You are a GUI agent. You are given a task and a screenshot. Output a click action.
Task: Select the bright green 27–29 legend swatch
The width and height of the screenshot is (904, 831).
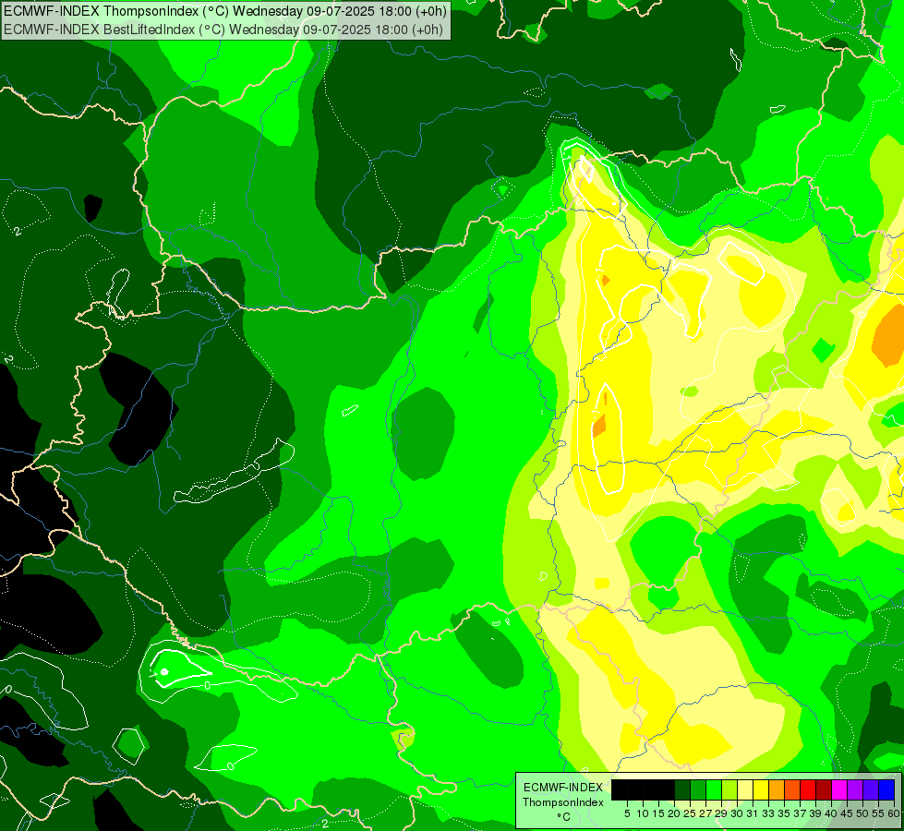[714, 789]
